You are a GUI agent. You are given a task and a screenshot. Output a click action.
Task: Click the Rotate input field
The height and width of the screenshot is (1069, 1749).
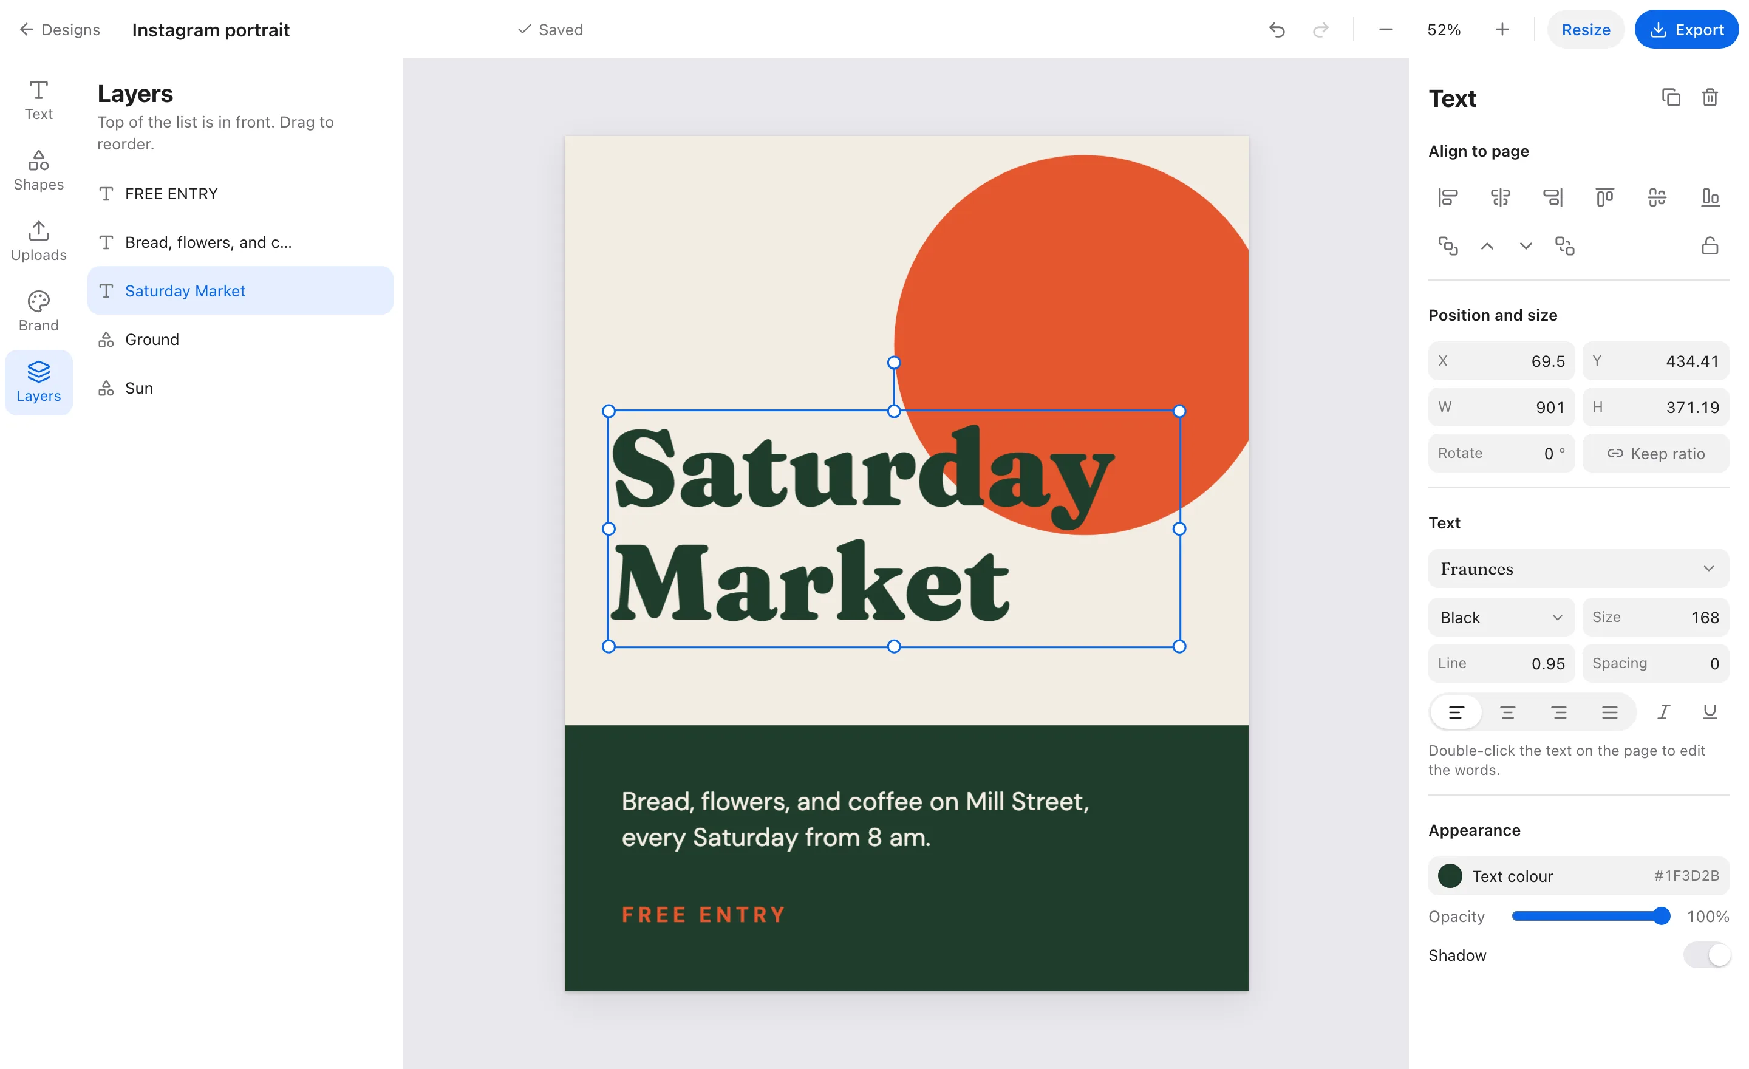pos(1501,454)
